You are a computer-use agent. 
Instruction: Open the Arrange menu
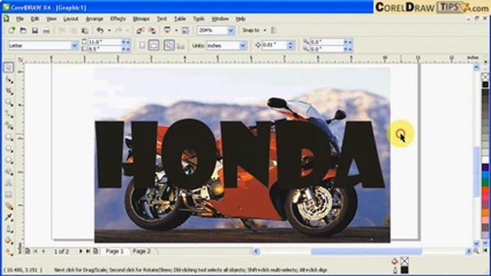[94, 18]
